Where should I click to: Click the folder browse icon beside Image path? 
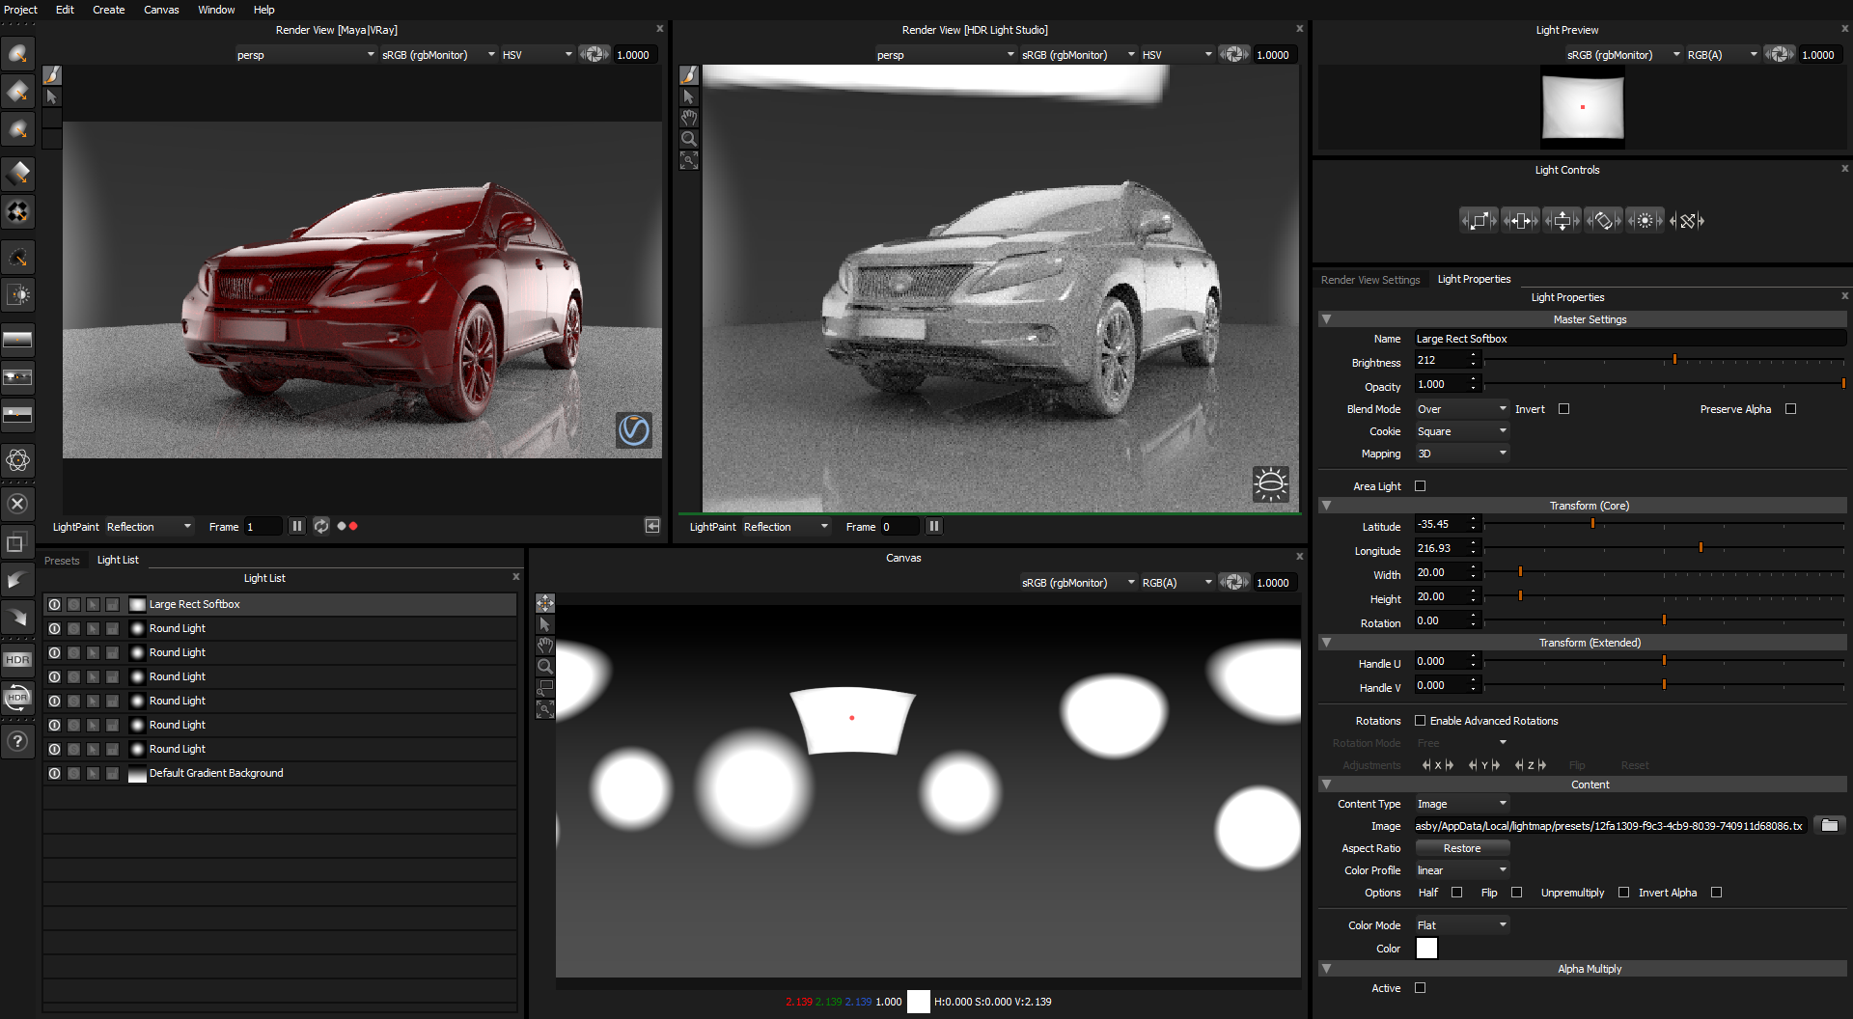tap(1829, 825)
